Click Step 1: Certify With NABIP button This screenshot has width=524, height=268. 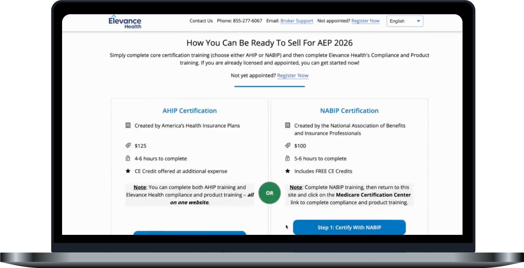click(349, 227)
